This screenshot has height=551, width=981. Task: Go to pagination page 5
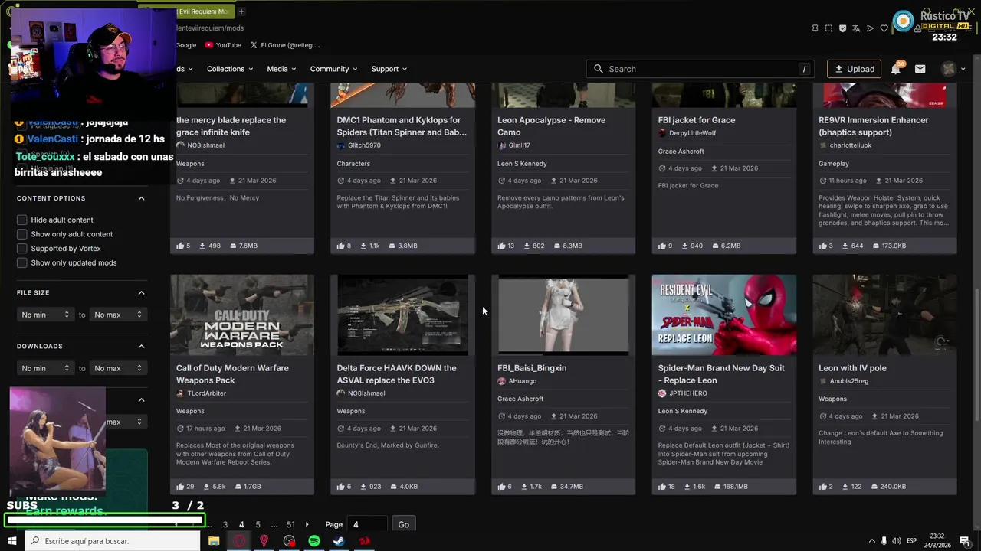click(258, 525)
